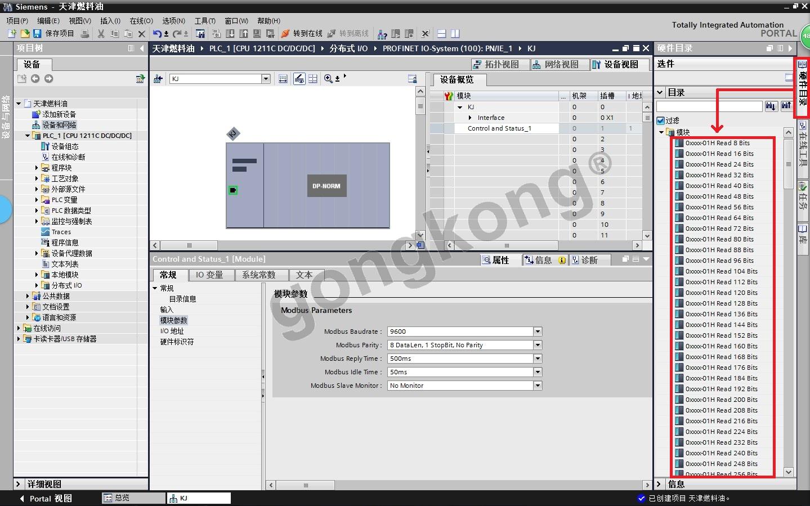Viewport: 810px width, 506px height.
Task: Open the 编辑(E) menu
Action: tap(48, 21)
